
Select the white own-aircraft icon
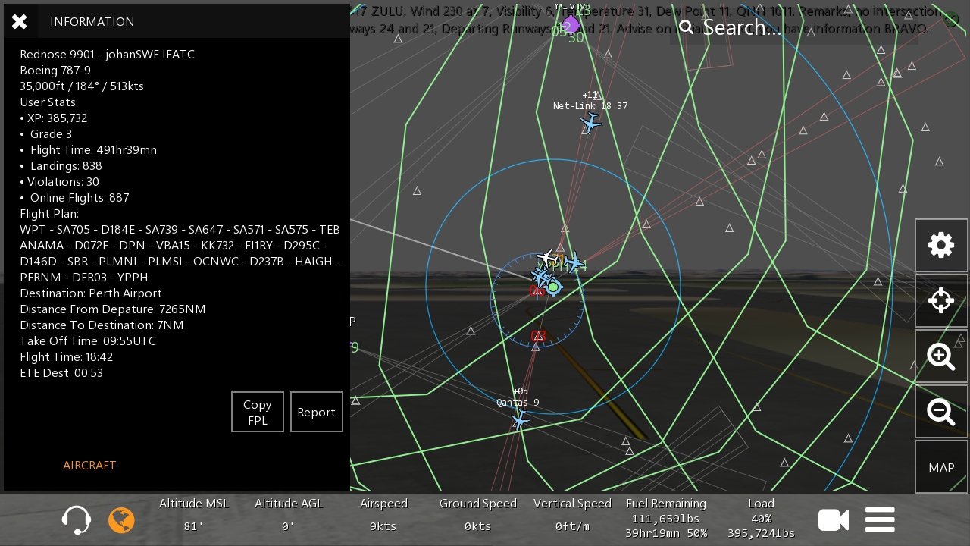coord(546,258)
